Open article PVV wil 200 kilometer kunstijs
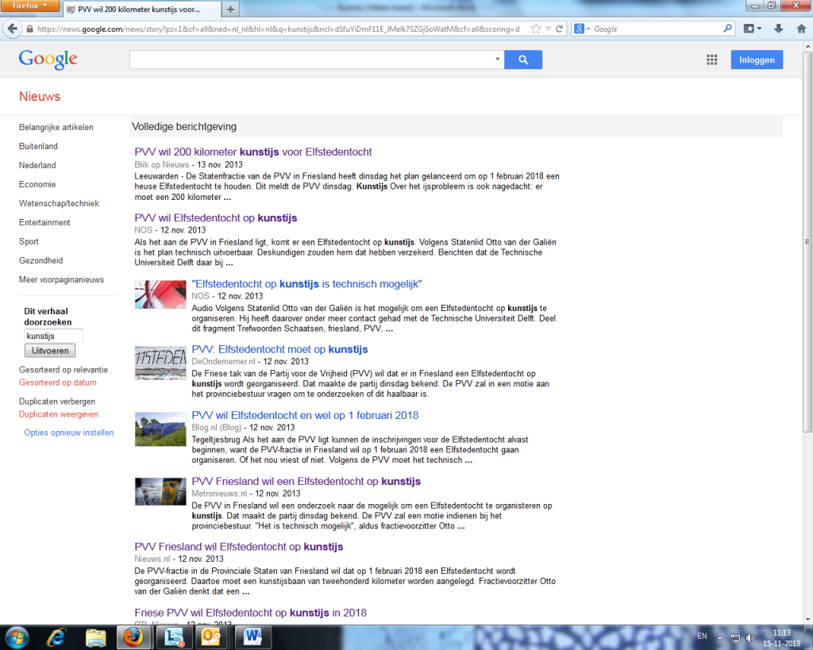813x650 pixels. [x=253, y=152]
